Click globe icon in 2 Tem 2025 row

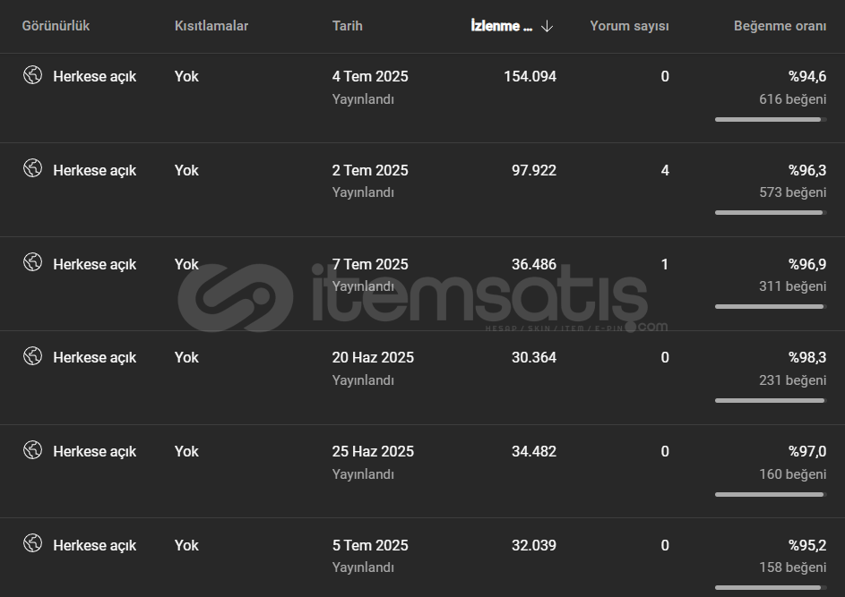coord(33,168)
